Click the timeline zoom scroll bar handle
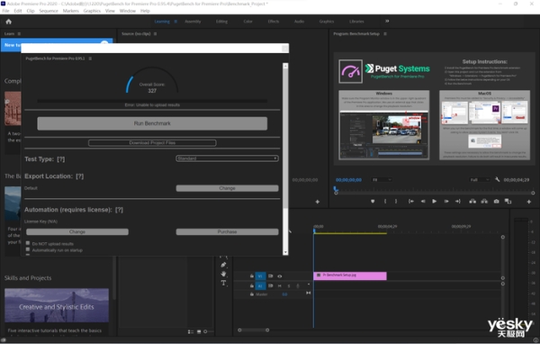Viewport: 540px width, 344px height. click(254, 330)
